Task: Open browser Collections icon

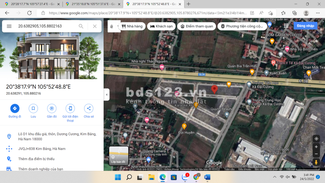Action: [x=295, y=13]
